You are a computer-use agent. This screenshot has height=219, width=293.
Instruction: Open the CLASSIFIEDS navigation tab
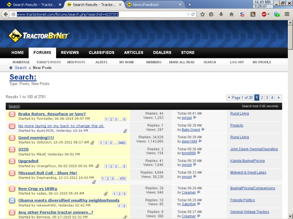(x=101, y=53)
